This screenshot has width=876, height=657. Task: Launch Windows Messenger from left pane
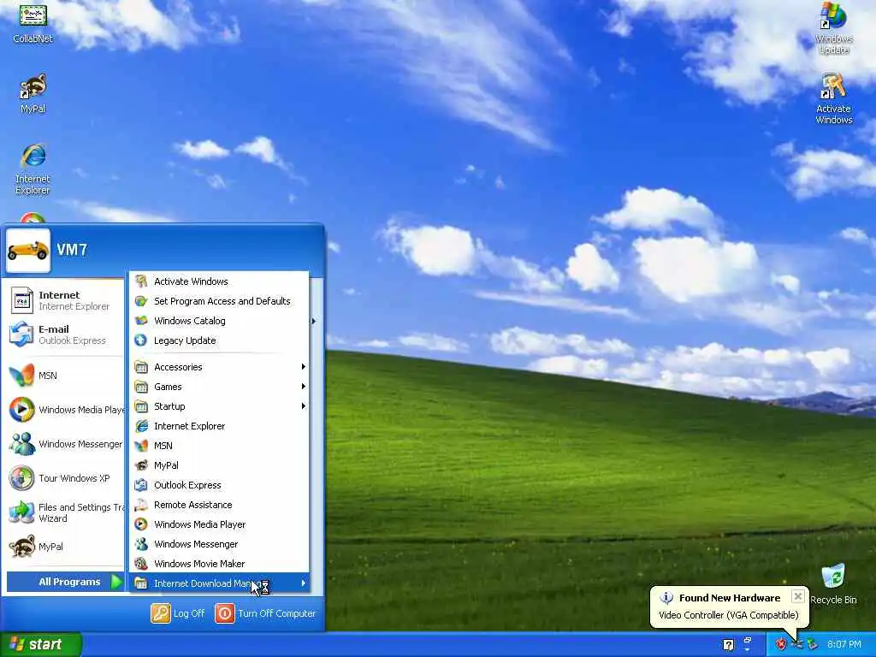[65, 444]
